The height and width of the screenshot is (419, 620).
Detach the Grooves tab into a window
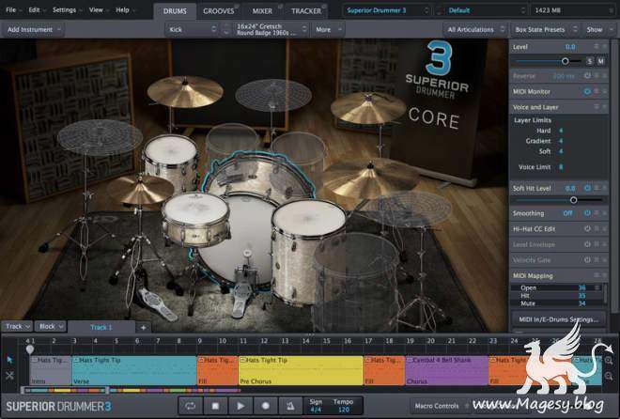coord(237,6)
